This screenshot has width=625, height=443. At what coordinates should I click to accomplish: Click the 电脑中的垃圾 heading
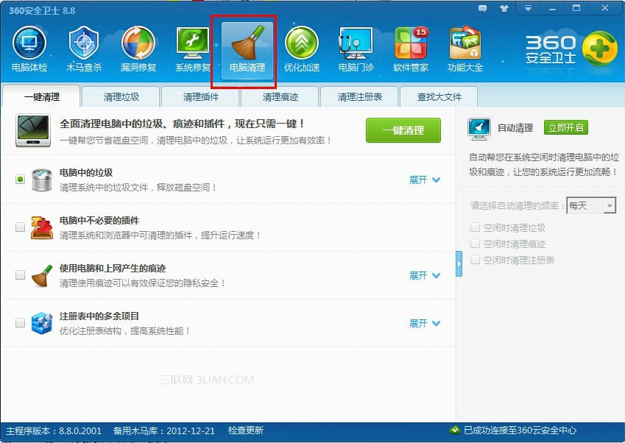(86, 172)
